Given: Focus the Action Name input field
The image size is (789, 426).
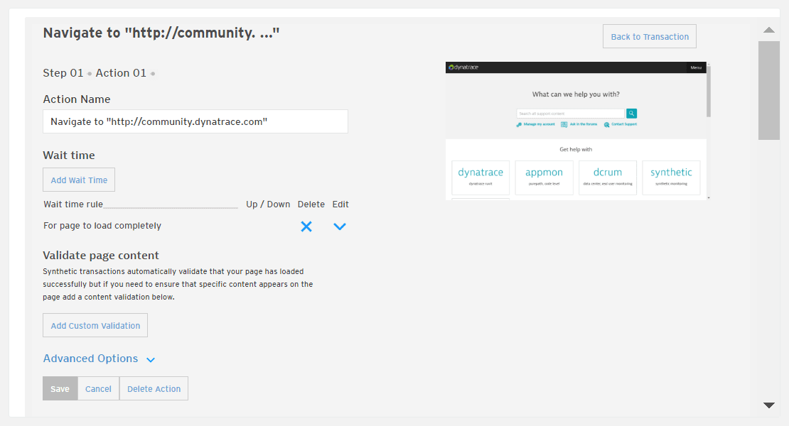Looking at the screenshot, I should coord(195,121).
